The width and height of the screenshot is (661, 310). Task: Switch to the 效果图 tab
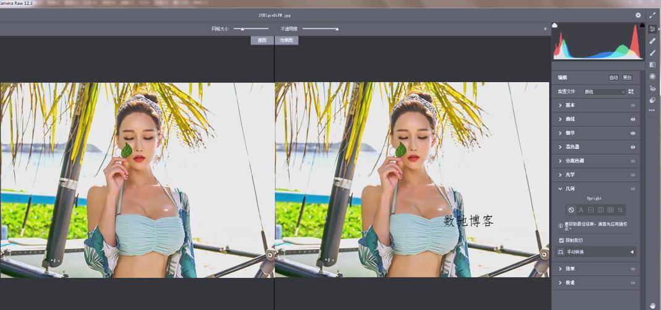[287, 40]
